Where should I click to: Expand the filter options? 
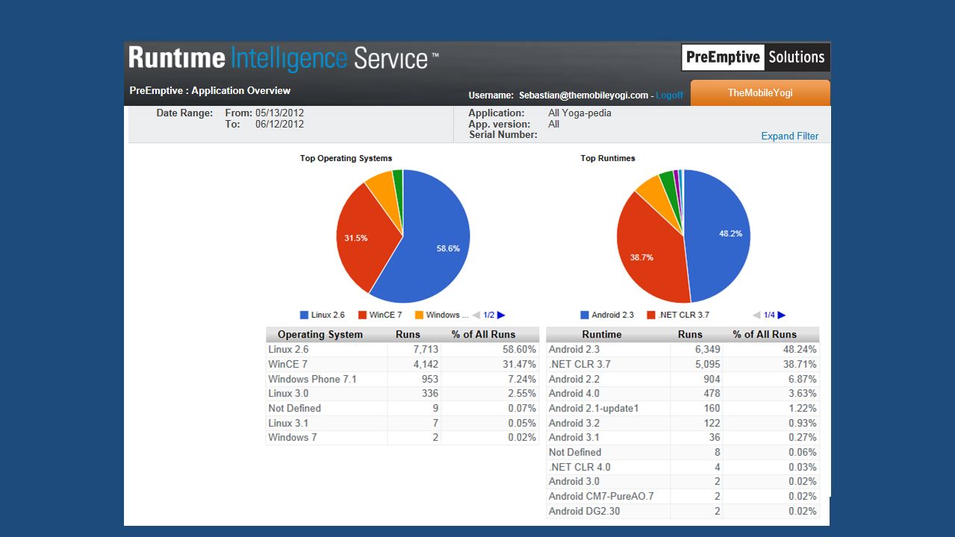(x=789, y=136)
